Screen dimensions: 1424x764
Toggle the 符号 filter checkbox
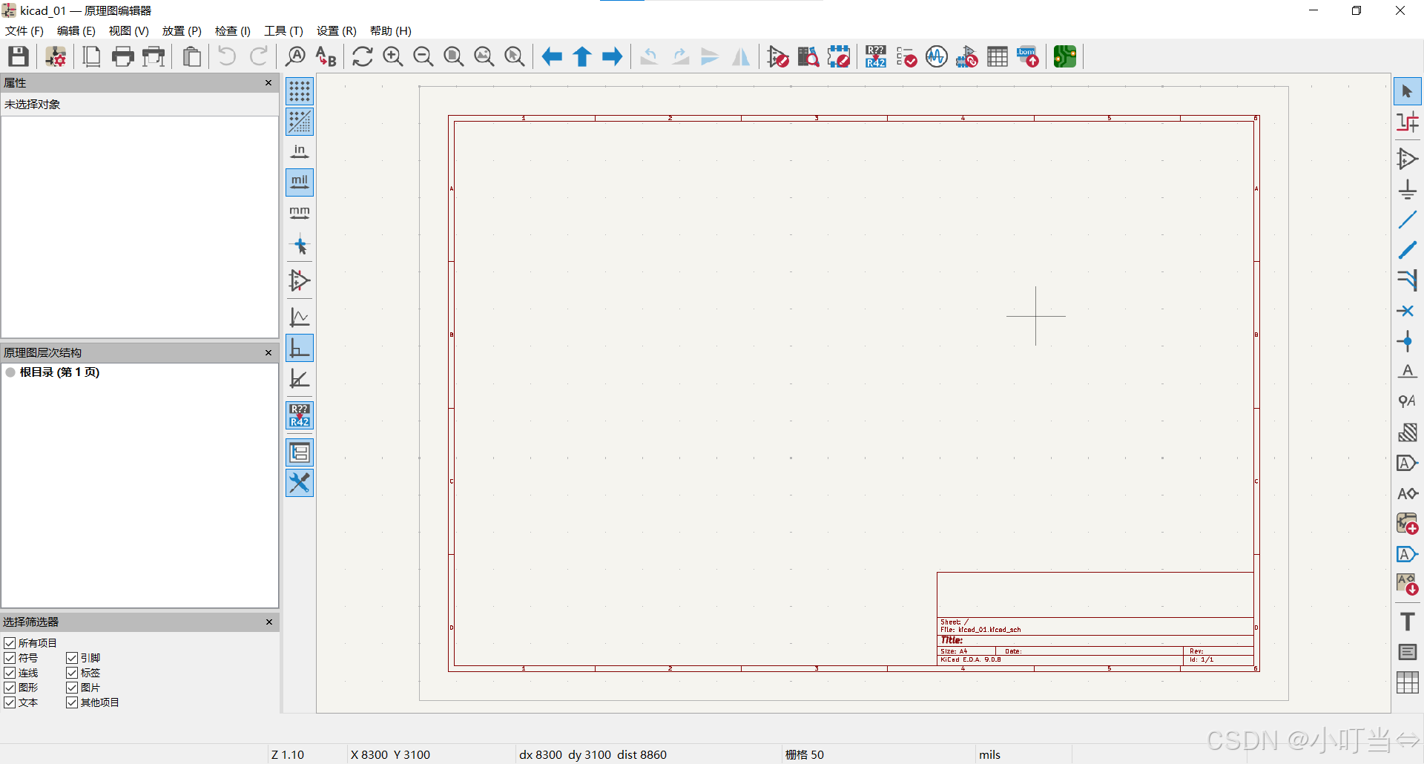(10, 658)
